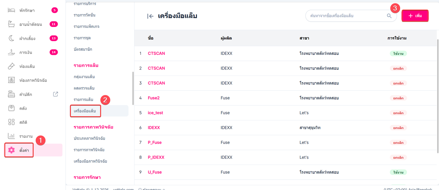Click the ใช้งาน status badge for U_Fuse
The height and width of the screenshot is (190, 439).
click(x=398, y=172)
